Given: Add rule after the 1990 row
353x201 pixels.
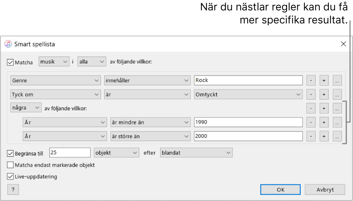Looking at the screenshot, I should click(x=324, y=122).
